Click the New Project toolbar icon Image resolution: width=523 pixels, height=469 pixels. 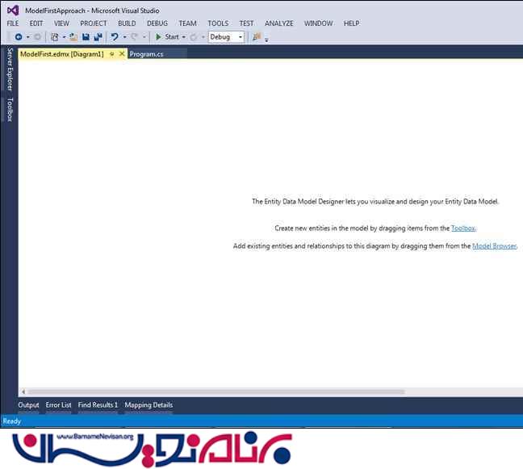click(x=55, y=37)
